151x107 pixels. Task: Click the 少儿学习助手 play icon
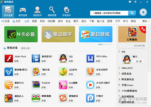click(90, 85)
